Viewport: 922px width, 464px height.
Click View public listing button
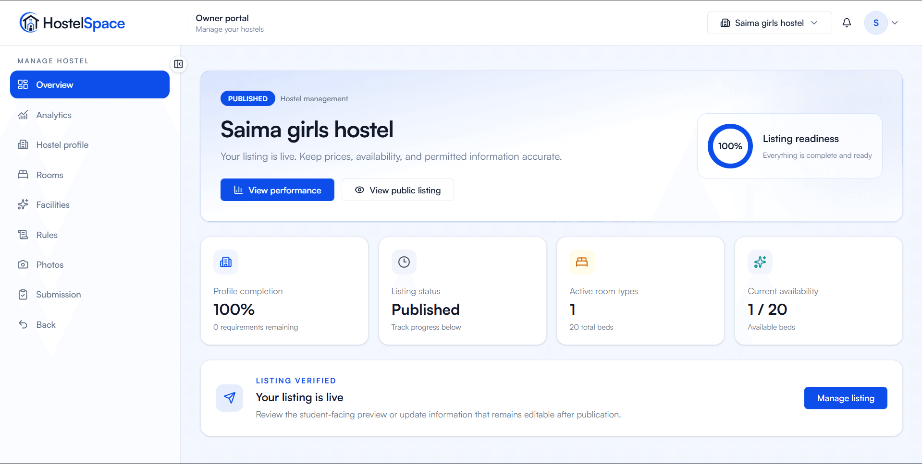click(398, 190)
